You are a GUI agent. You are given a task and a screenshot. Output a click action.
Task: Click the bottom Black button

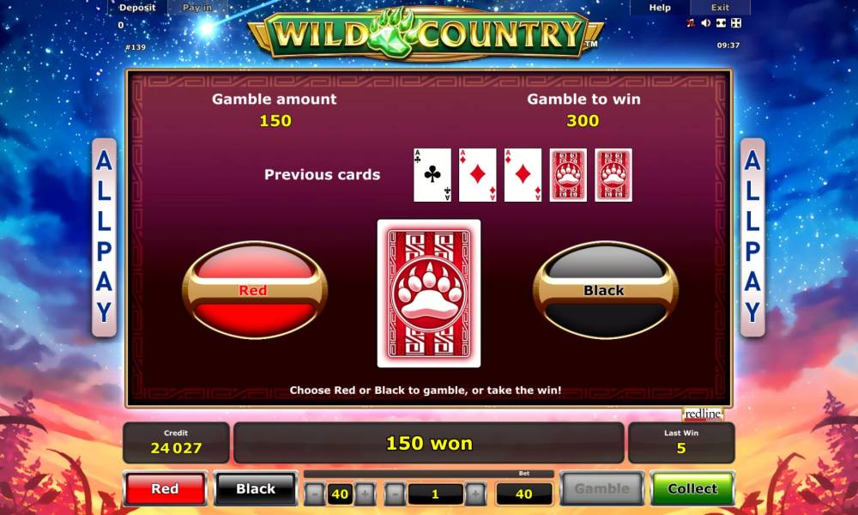pyautogui.click(x=256, y=488)
